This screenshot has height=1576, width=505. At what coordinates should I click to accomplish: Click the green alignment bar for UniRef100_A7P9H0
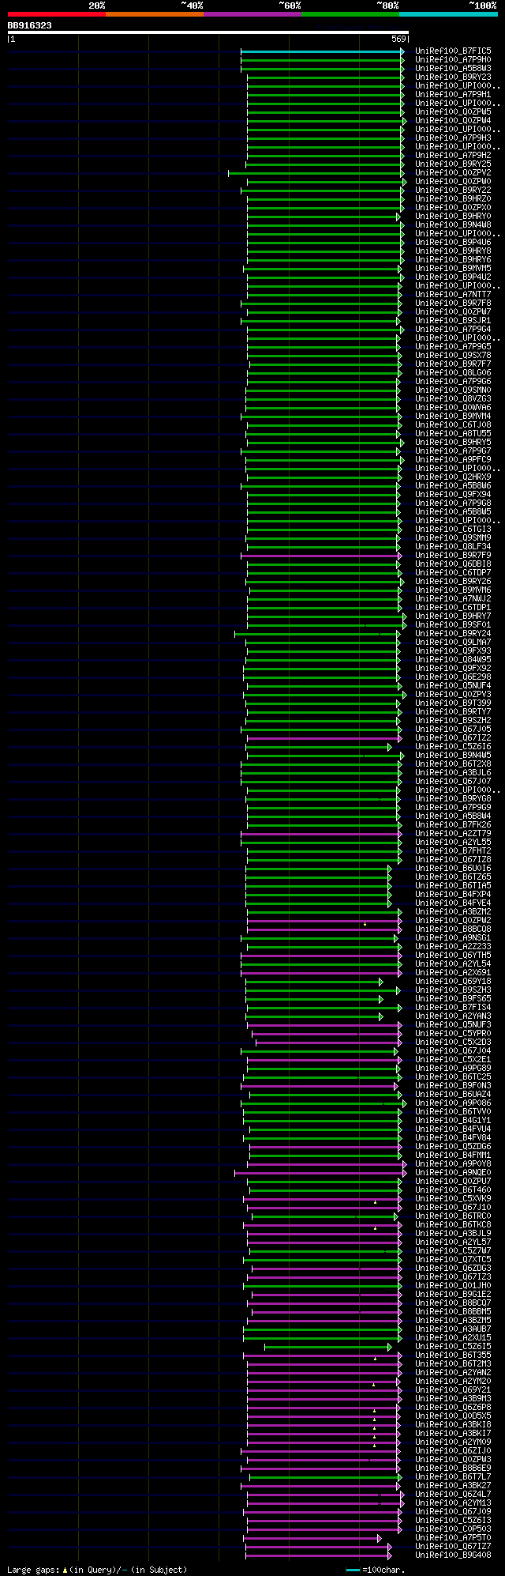(323, 60)
